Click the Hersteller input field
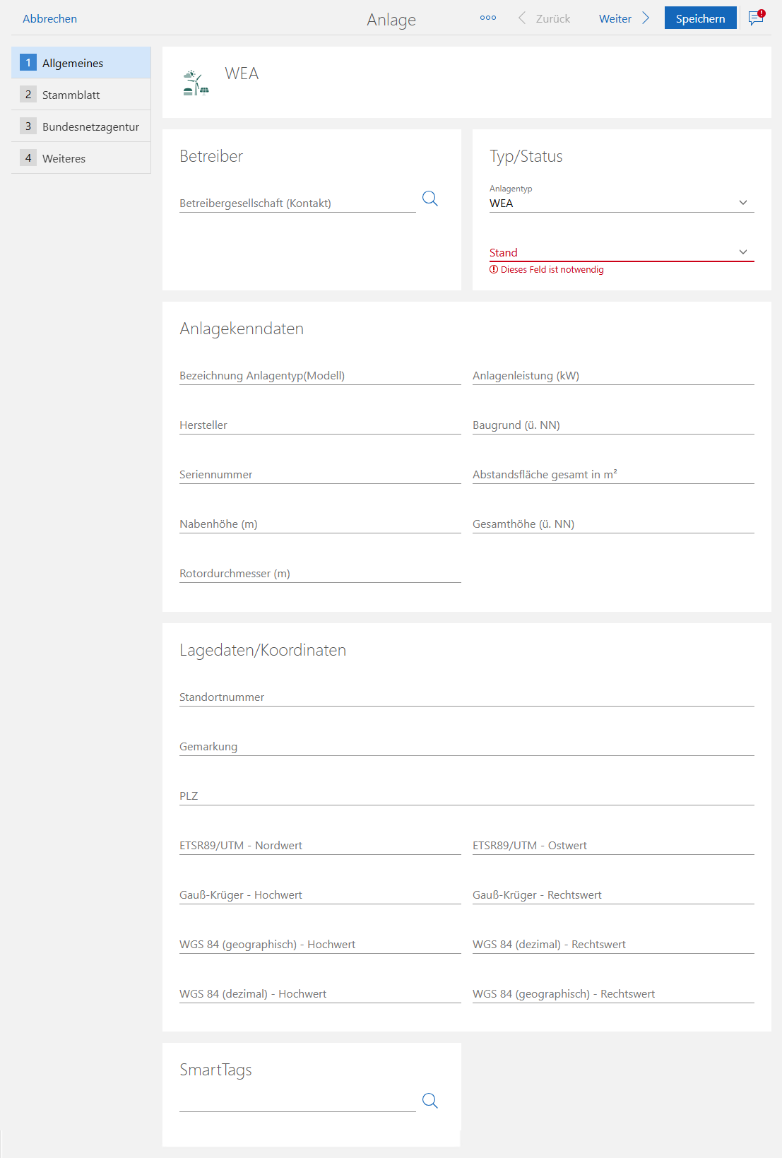 (320, 425)
